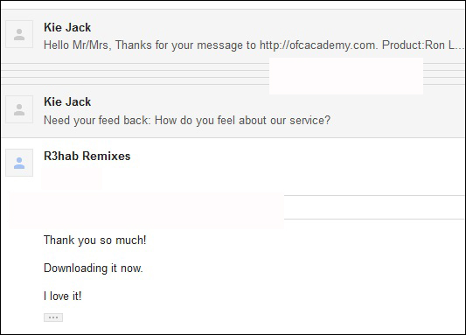
Task: Click the http://ofcacademy.com URL in snippet
Action: [318, 45]
